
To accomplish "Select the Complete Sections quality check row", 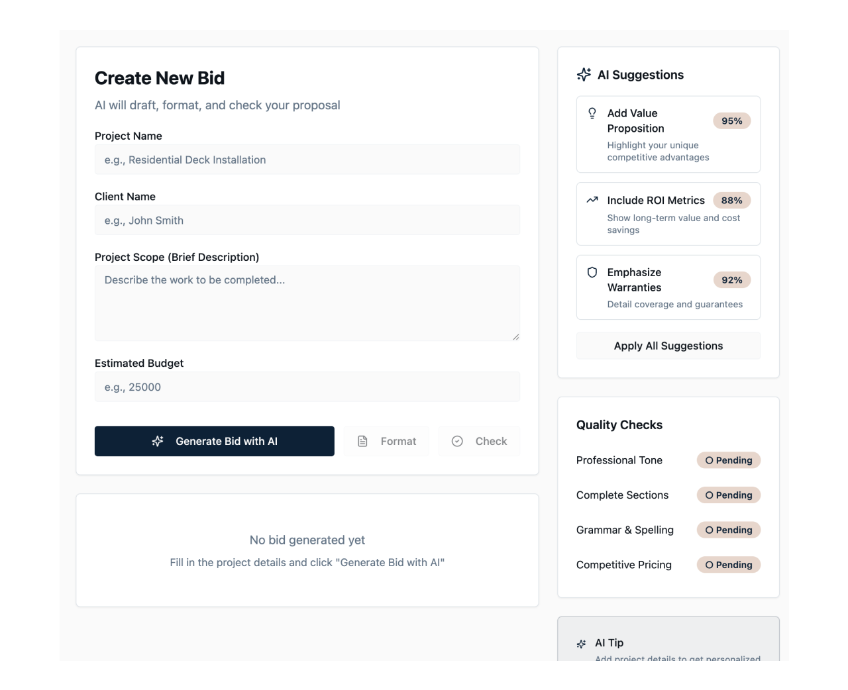I will [x=668, y=495].
